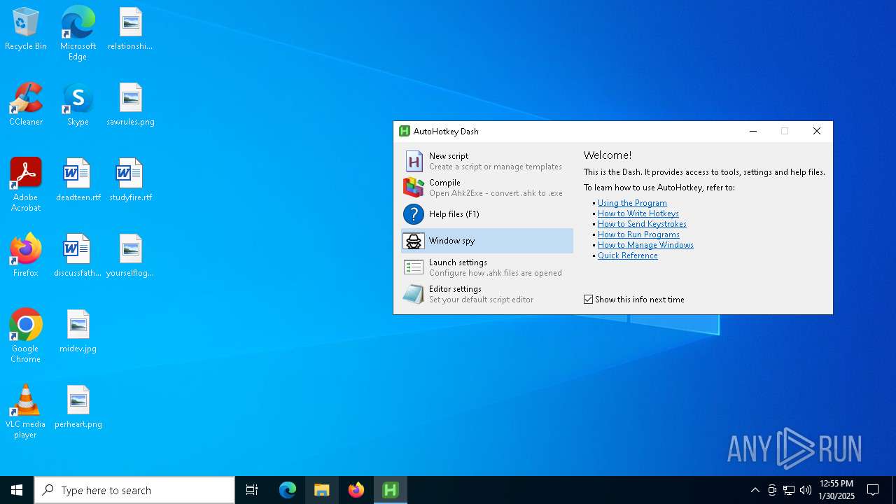Click the AutoHotkey taskbar button

(x=391, y=490)
